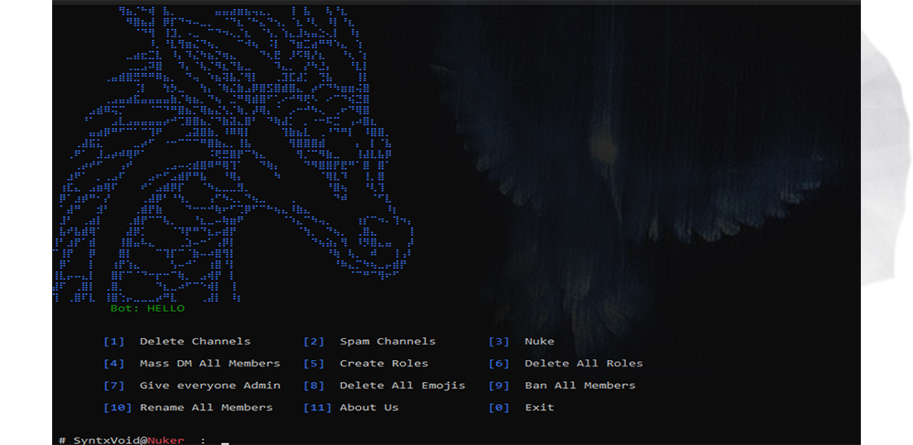Select the Rename All Members option

click(207, 408)
